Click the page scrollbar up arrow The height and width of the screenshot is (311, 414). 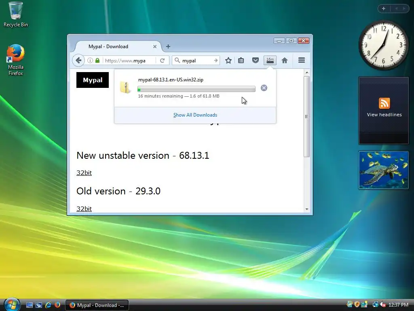(306, 72)
